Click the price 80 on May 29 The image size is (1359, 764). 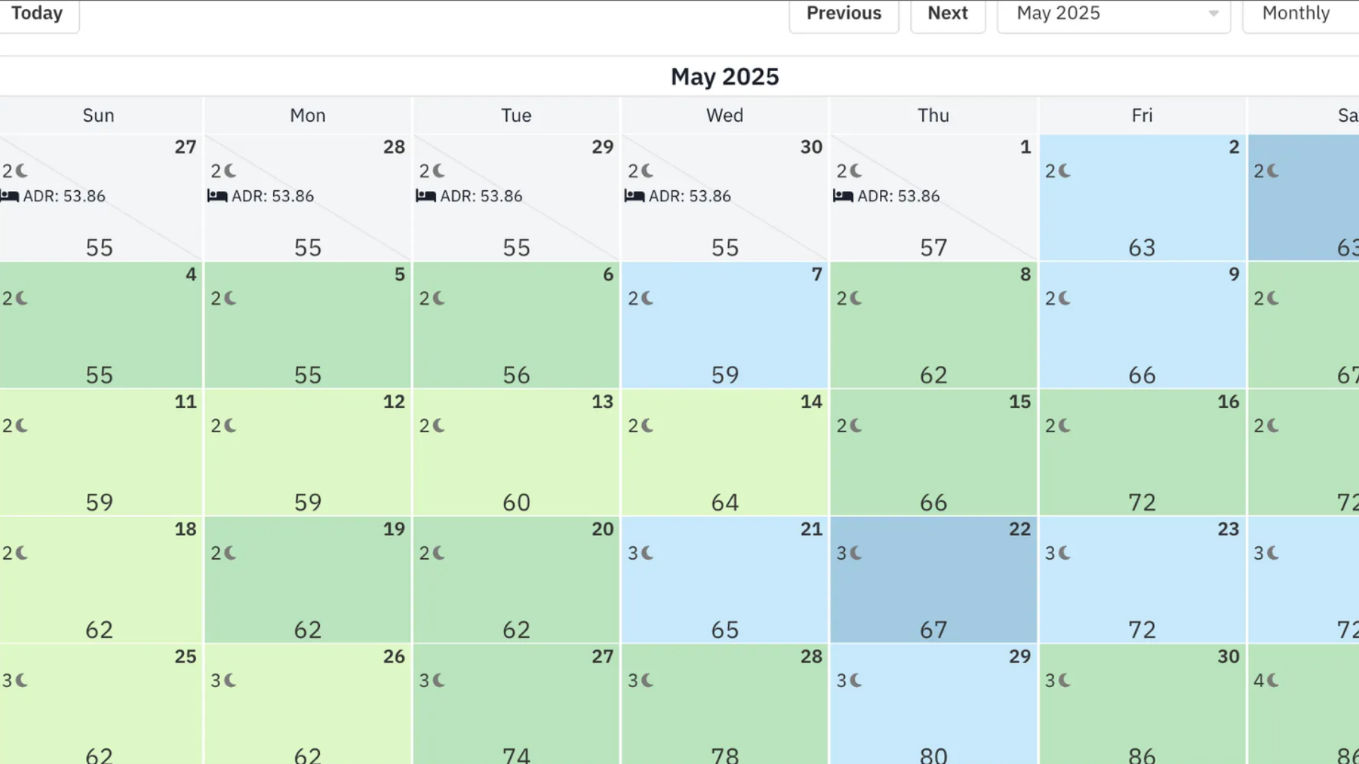934,756
